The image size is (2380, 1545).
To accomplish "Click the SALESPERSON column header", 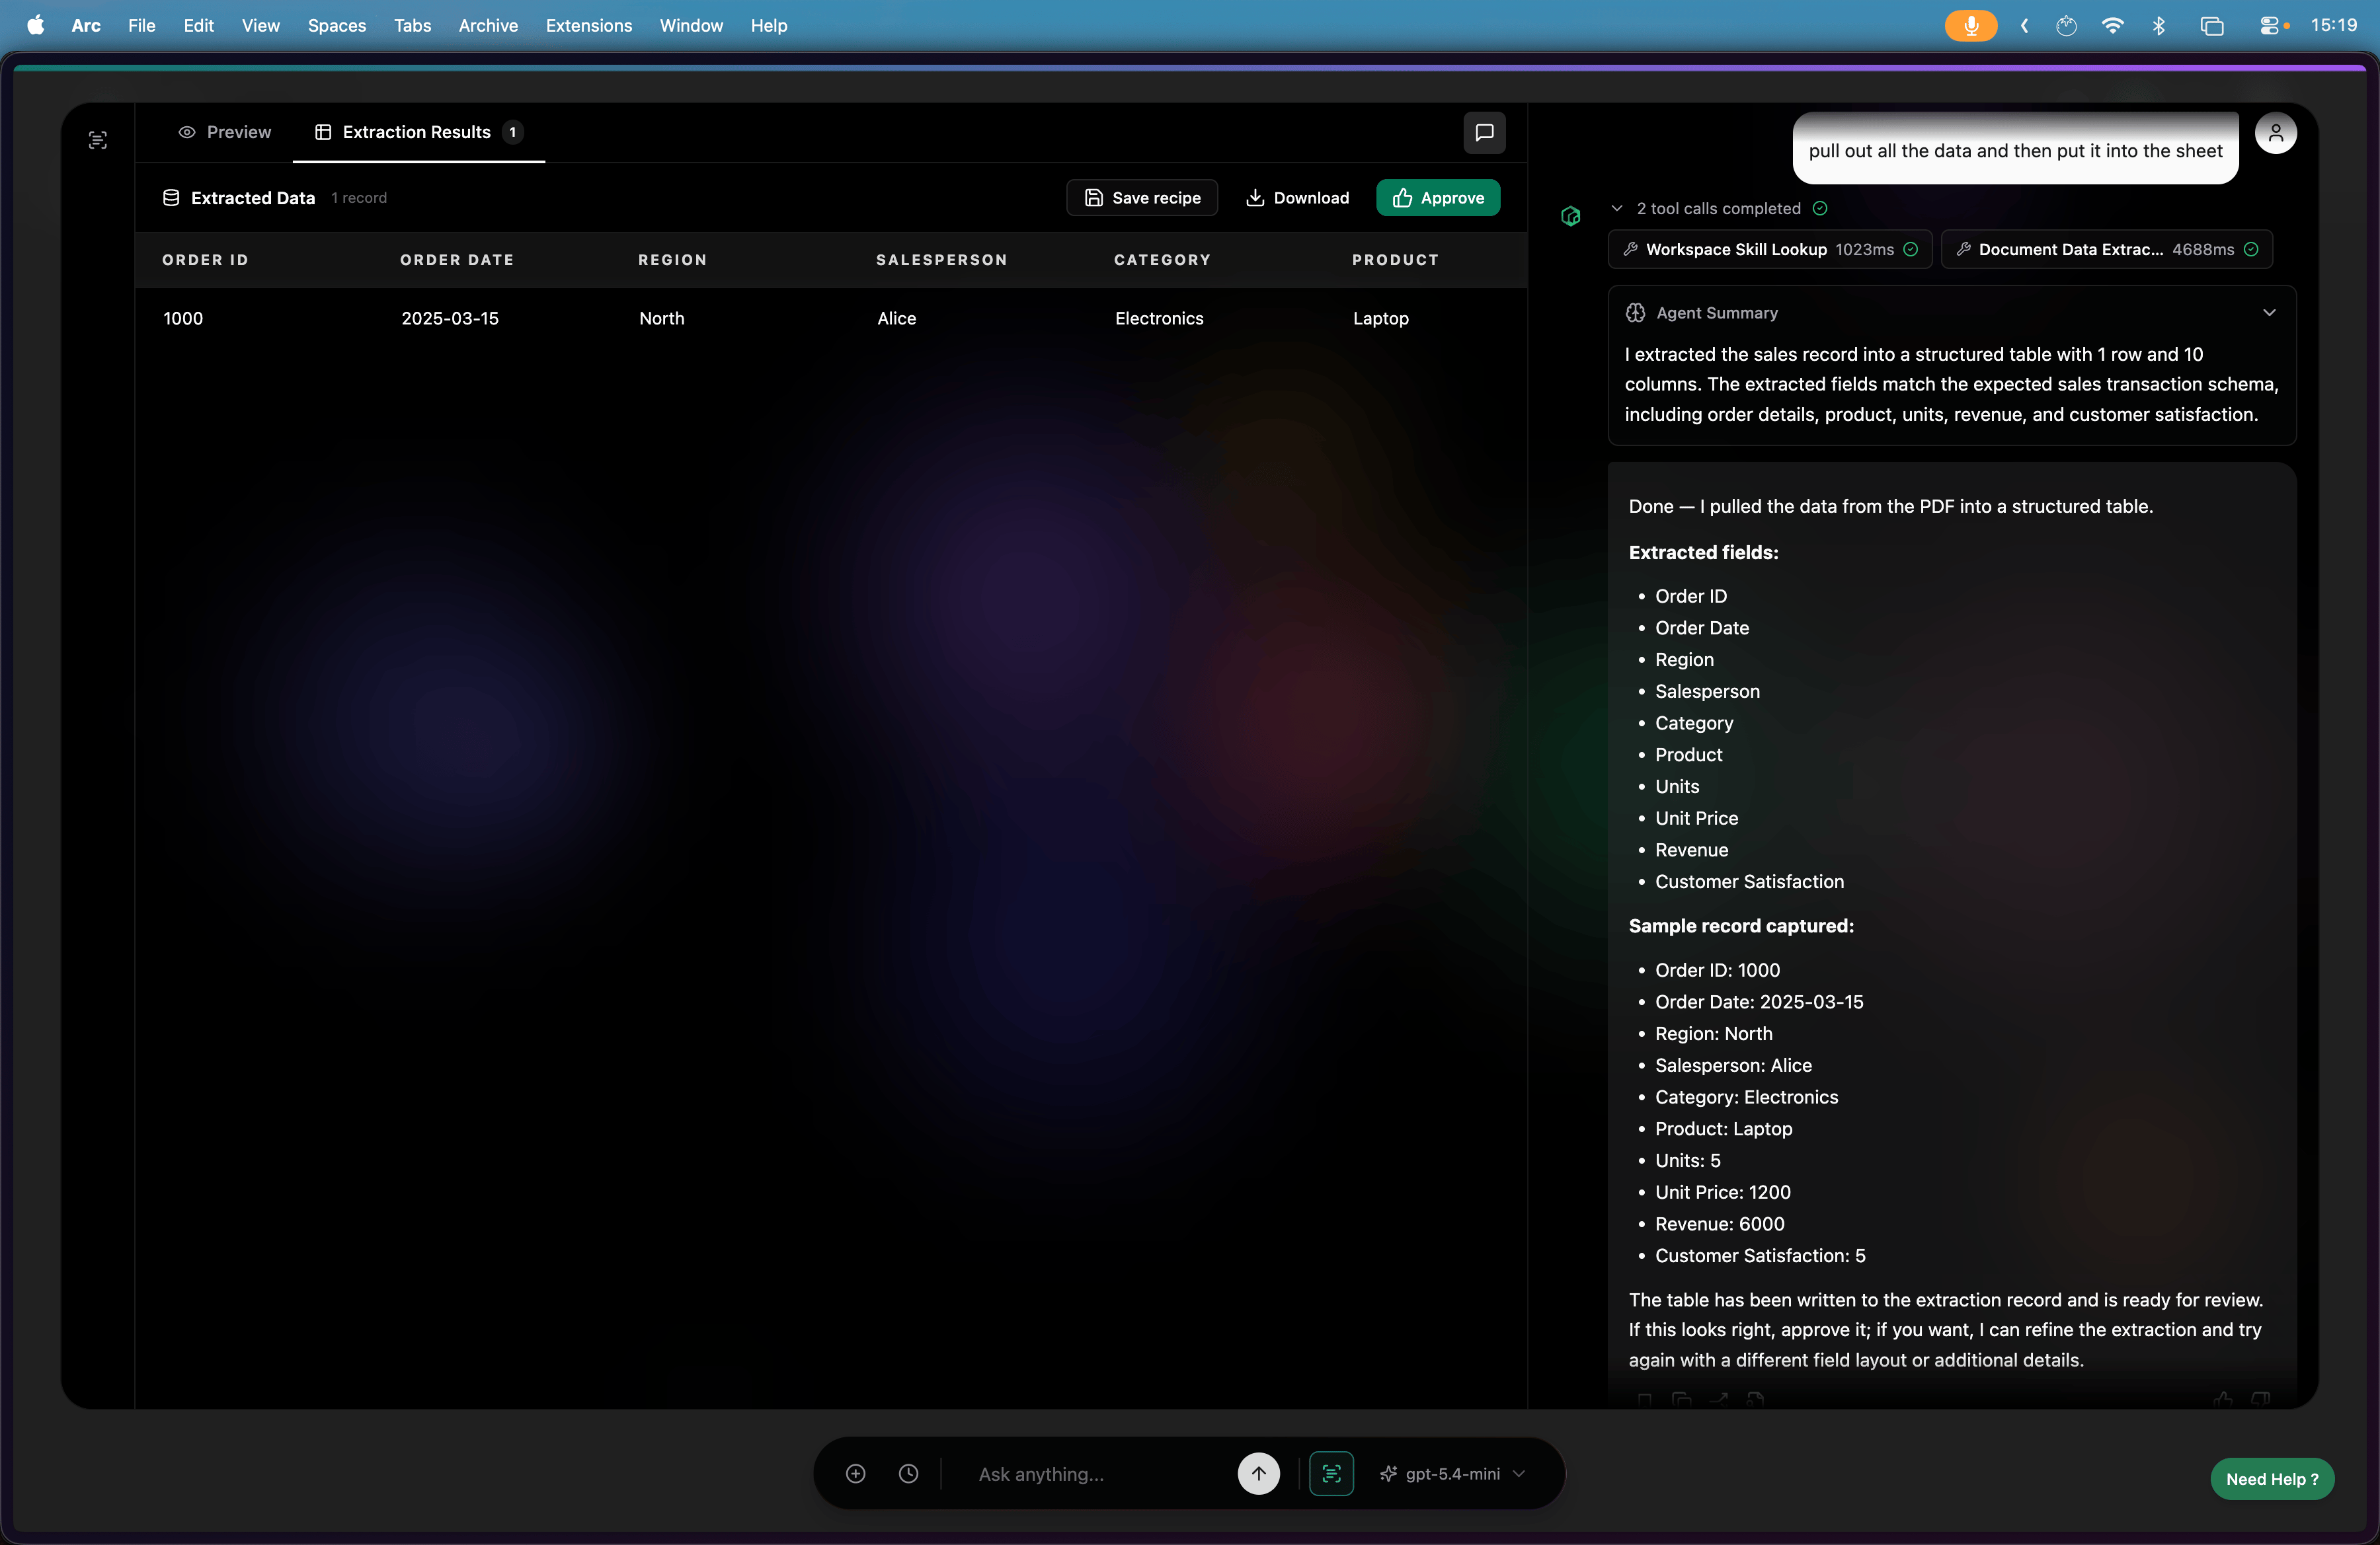I will tap(941, 260).
